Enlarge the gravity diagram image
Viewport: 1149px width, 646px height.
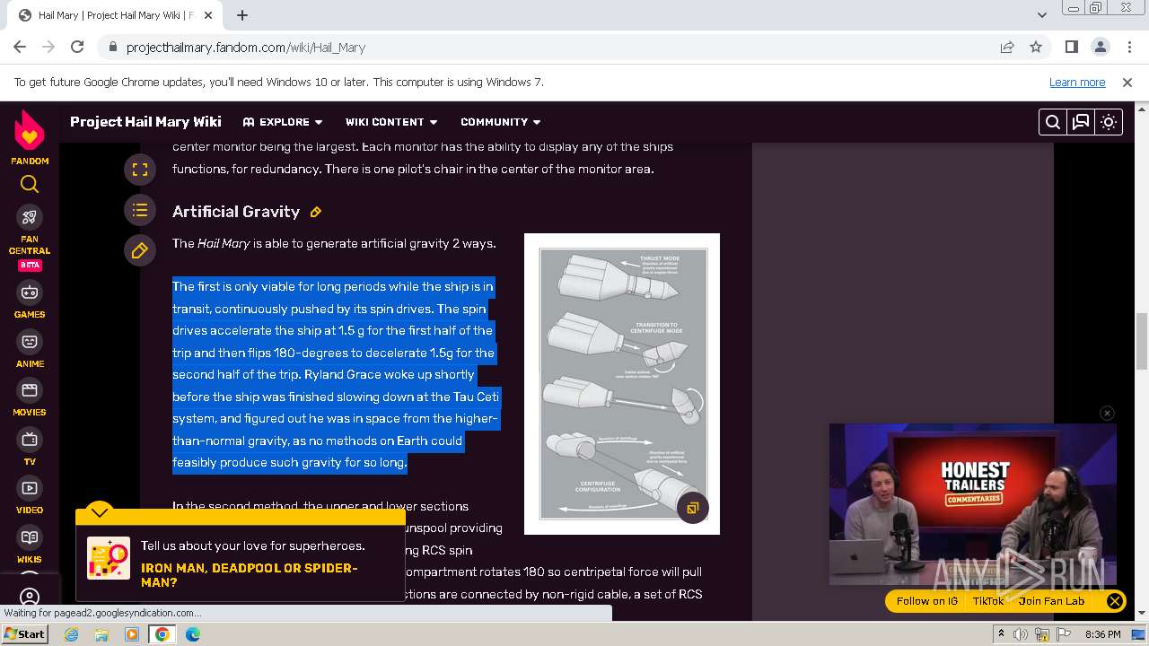pyautogui.click(x=693, y=508)
